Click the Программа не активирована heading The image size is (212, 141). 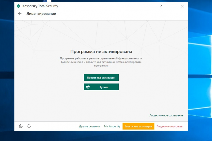[101, 51]
